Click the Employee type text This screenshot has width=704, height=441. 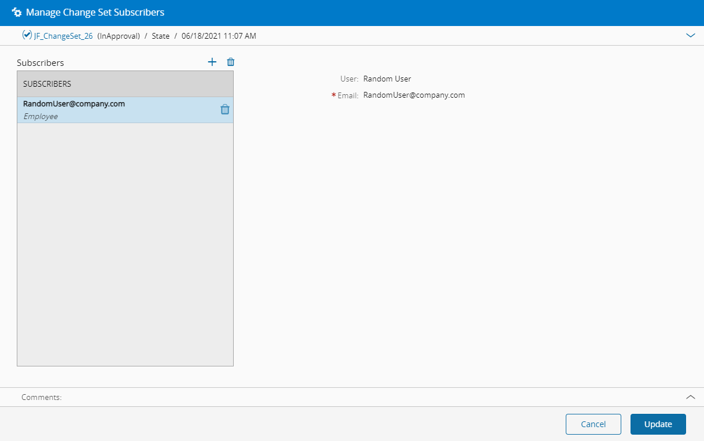(x=40, y=116)
